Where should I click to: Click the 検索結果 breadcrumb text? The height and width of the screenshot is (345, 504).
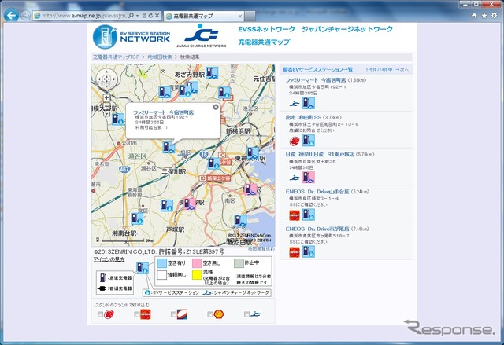tap(190, 57)
